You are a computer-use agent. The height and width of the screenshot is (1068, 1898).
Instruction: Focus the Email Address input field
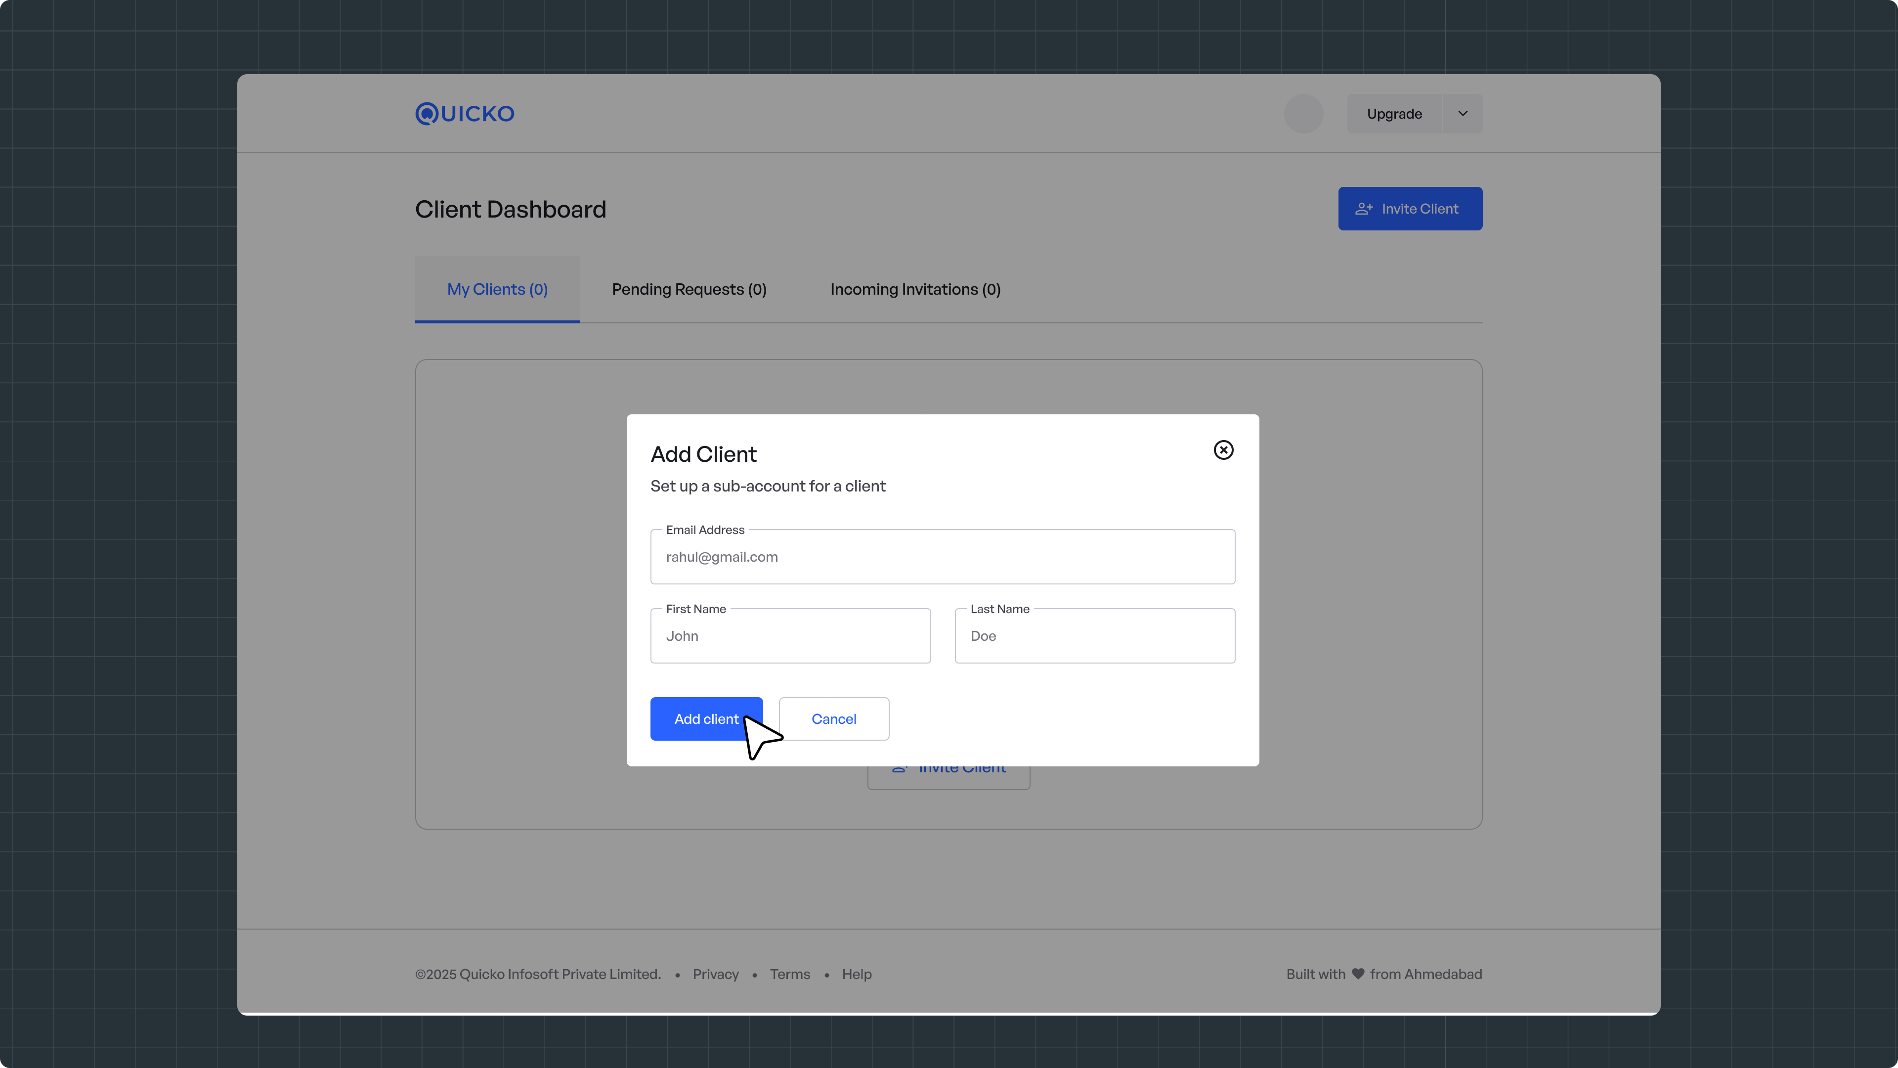(x=943, y=557)
